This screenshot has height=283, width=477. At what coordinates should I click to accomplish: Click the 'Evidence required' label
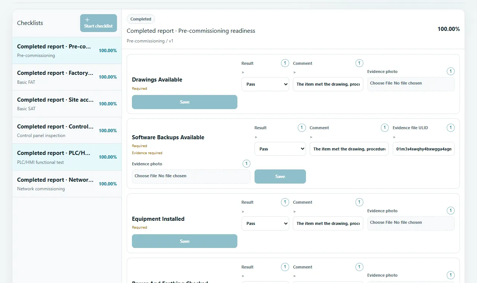(x=147, y=153)
